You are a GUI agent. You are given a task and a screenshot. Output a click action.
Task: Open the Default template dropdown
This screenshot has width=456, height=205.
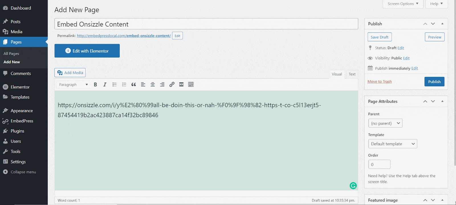[x=393, y=144]
